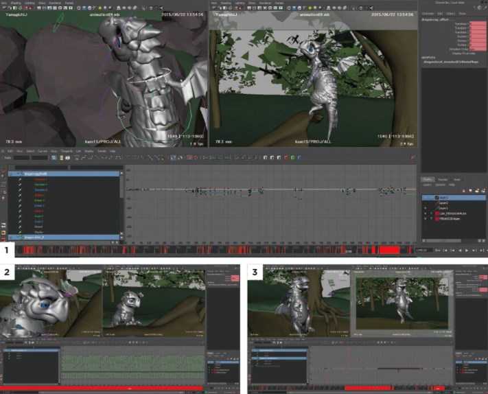Click the play backward playback button

(x=460, y=251)
